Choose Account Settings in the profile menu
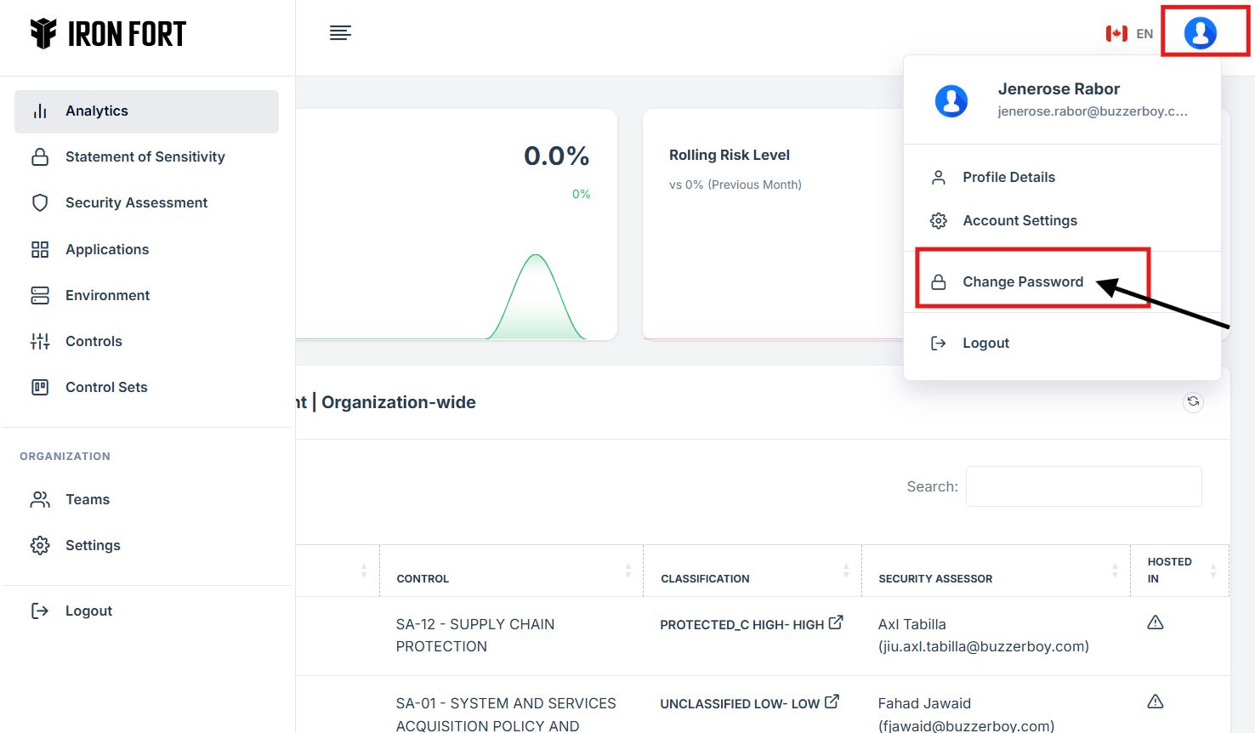 point(1019,220)
